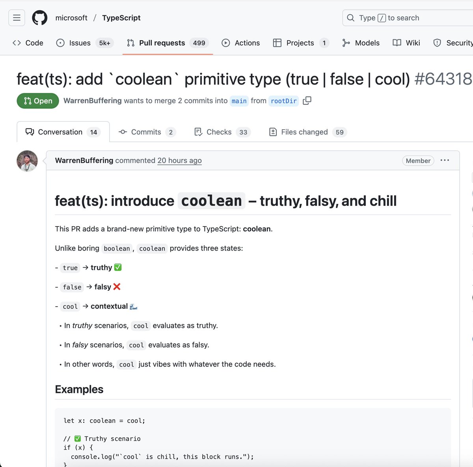The height and width of the screenshot is (467, 473).
Task: Click the Conversation speech-bubble icon
Action: point(30,132)
